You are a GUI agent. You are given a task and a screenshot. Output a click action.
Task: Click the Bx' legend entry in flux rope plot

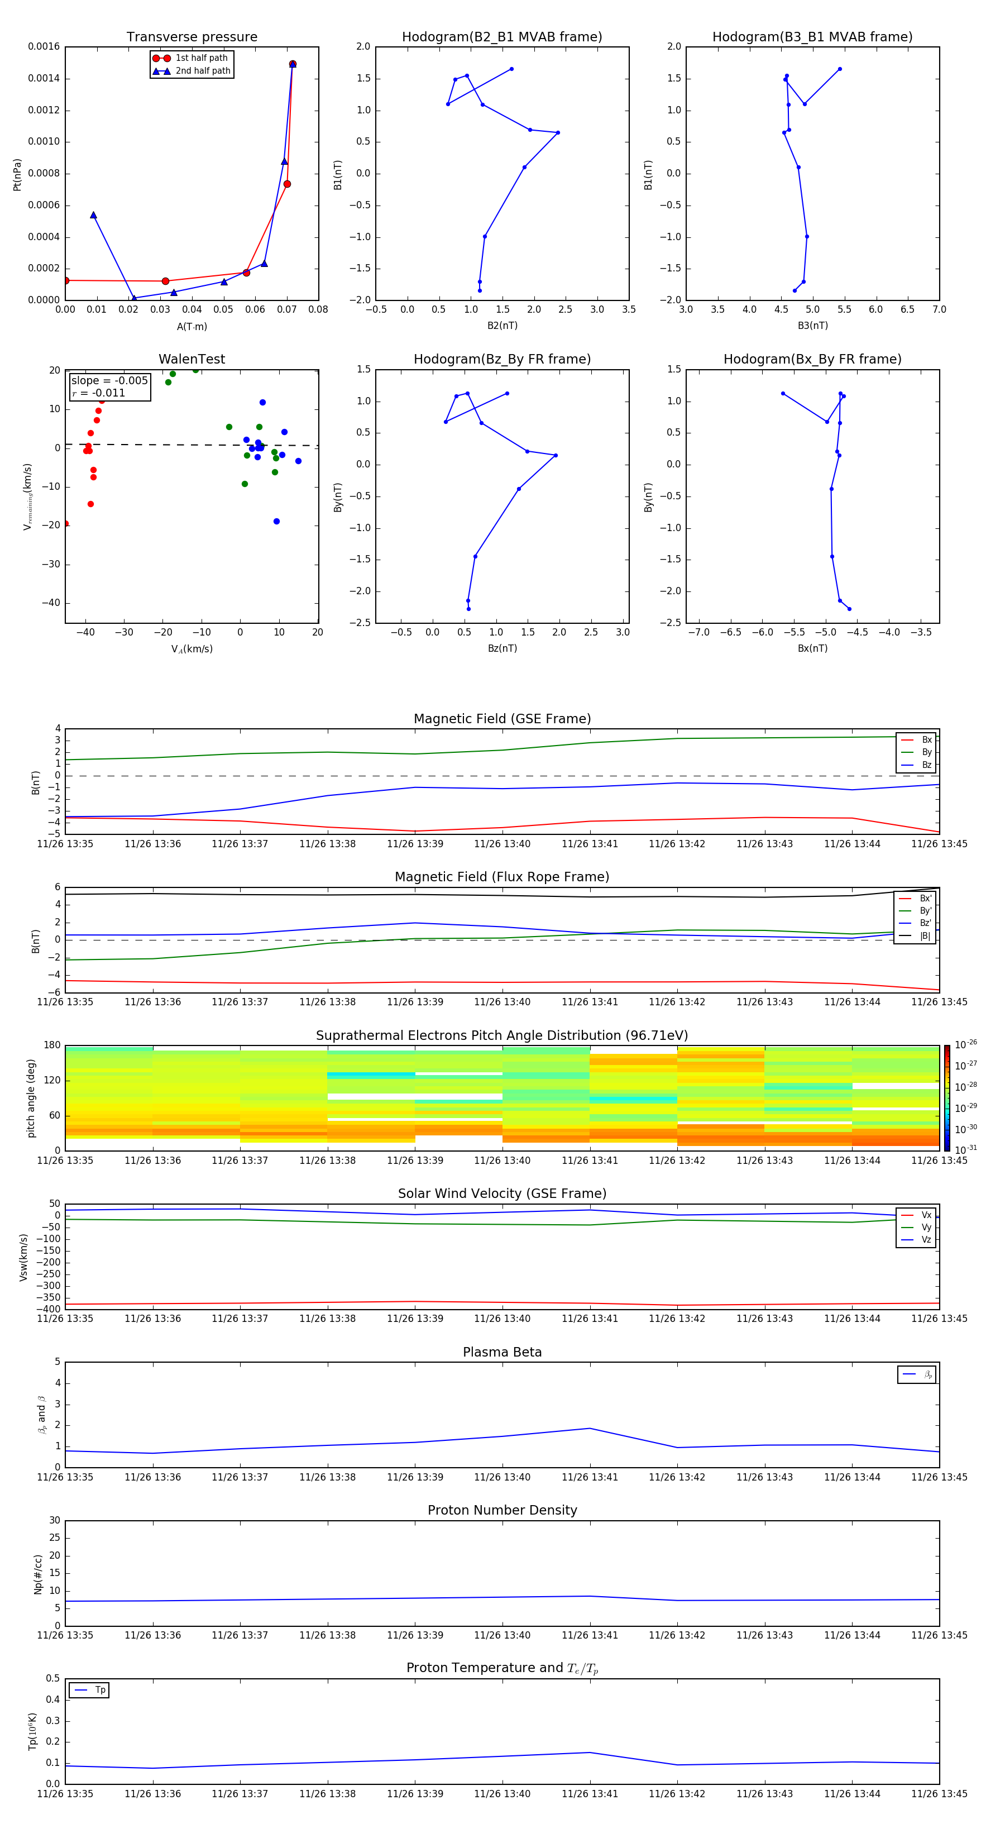coord(915,899)
